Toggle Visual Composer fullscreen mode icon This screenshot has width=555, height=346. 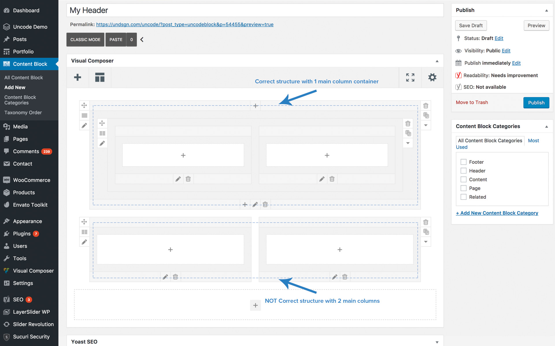click(410, 77)
